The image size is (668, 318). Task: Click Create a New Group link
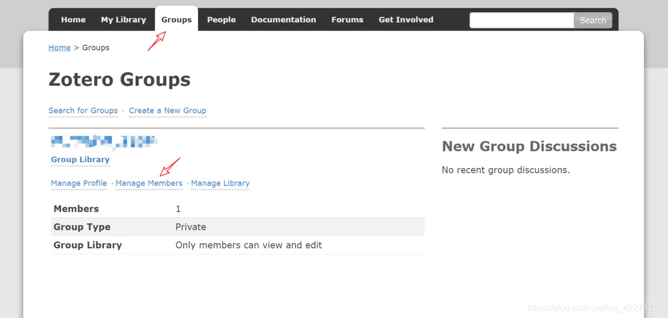168,110
